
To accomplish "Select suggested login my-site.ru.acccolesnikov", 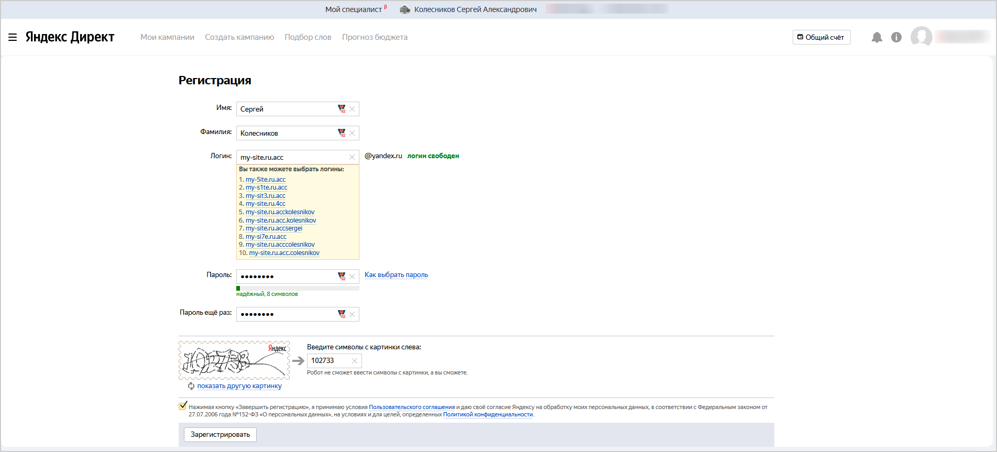I will point(280,245).
